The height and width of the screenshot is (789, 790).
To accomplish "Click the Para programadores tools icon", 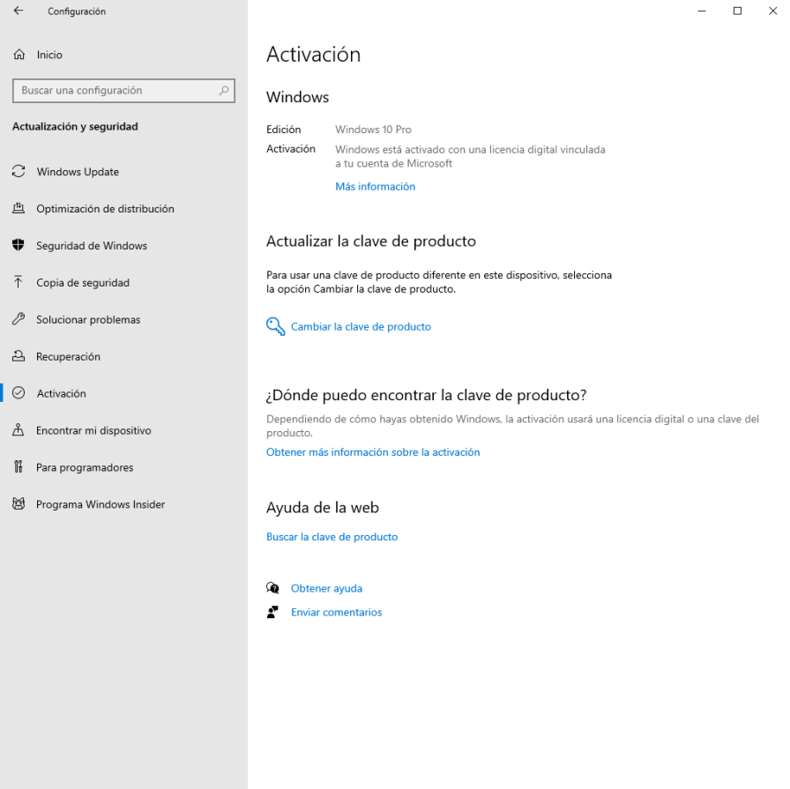I will [x=19, y=467].
